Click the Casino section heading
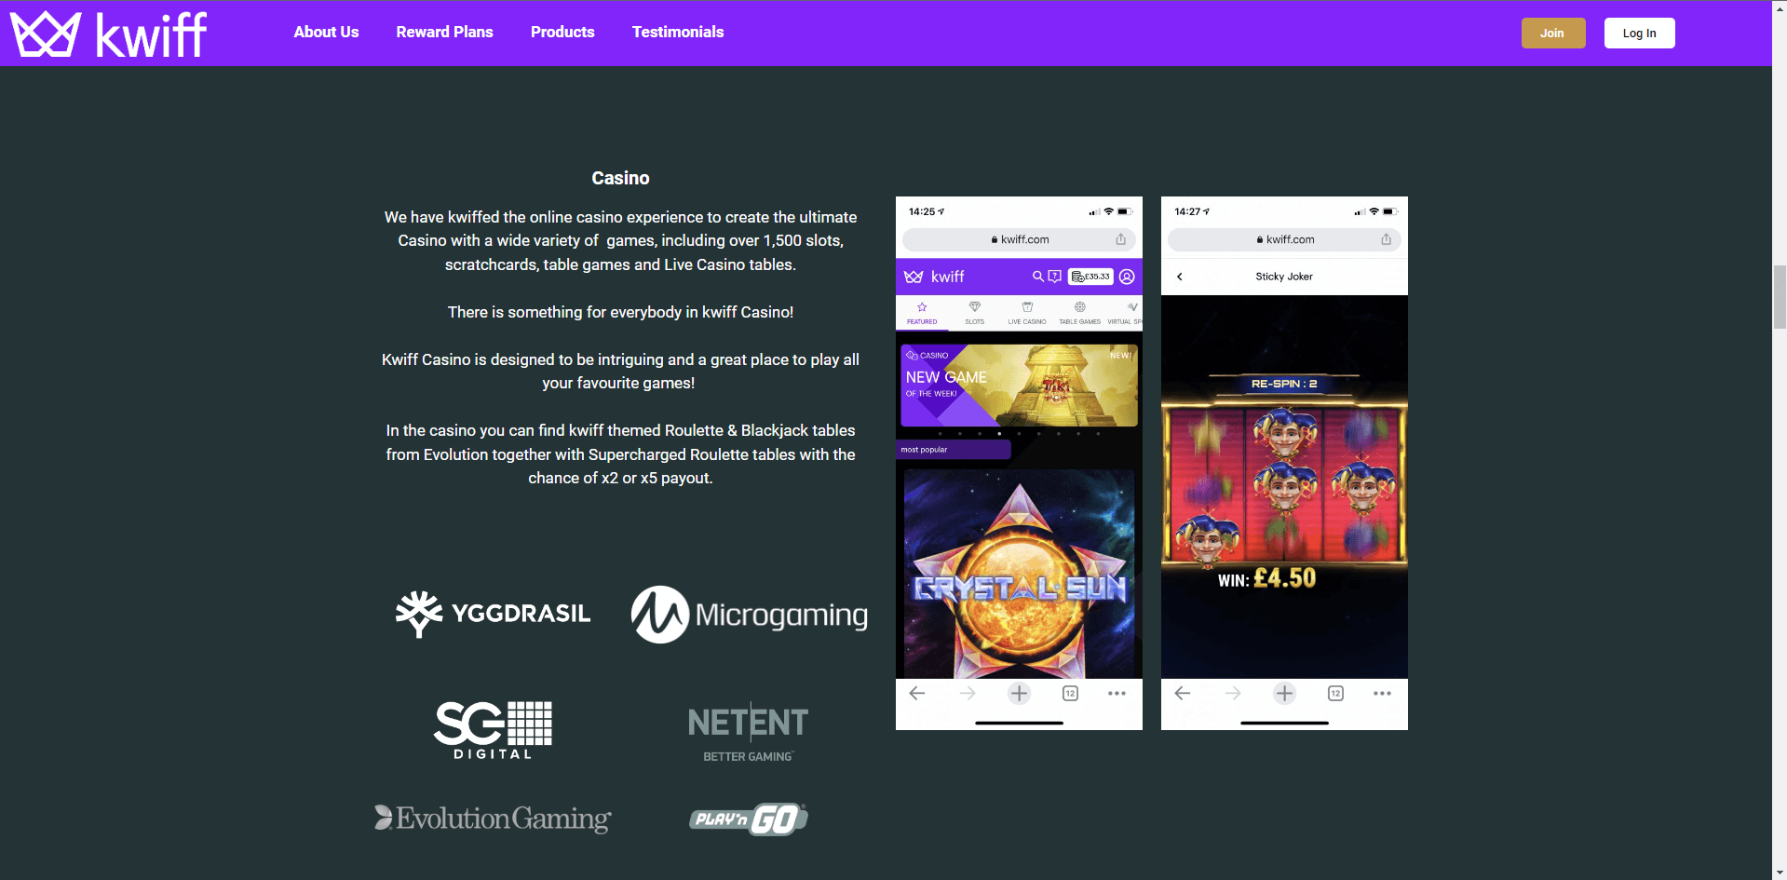 (620, 178)
